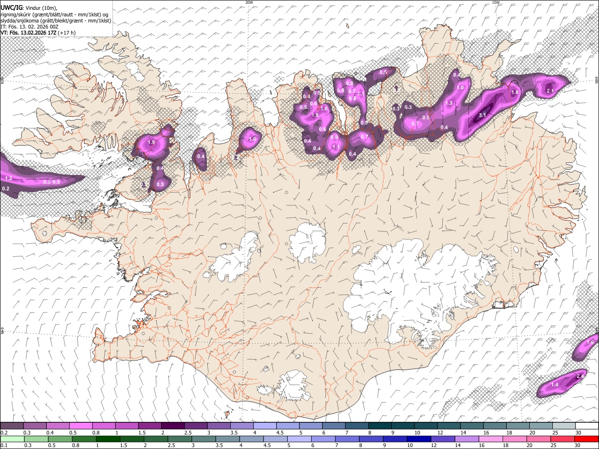The width and height of the screenshot is (599, 449).
Task: Pick the darkest purple 2–2.5 swatch in upper legend
Action: [x=172, y=426]
